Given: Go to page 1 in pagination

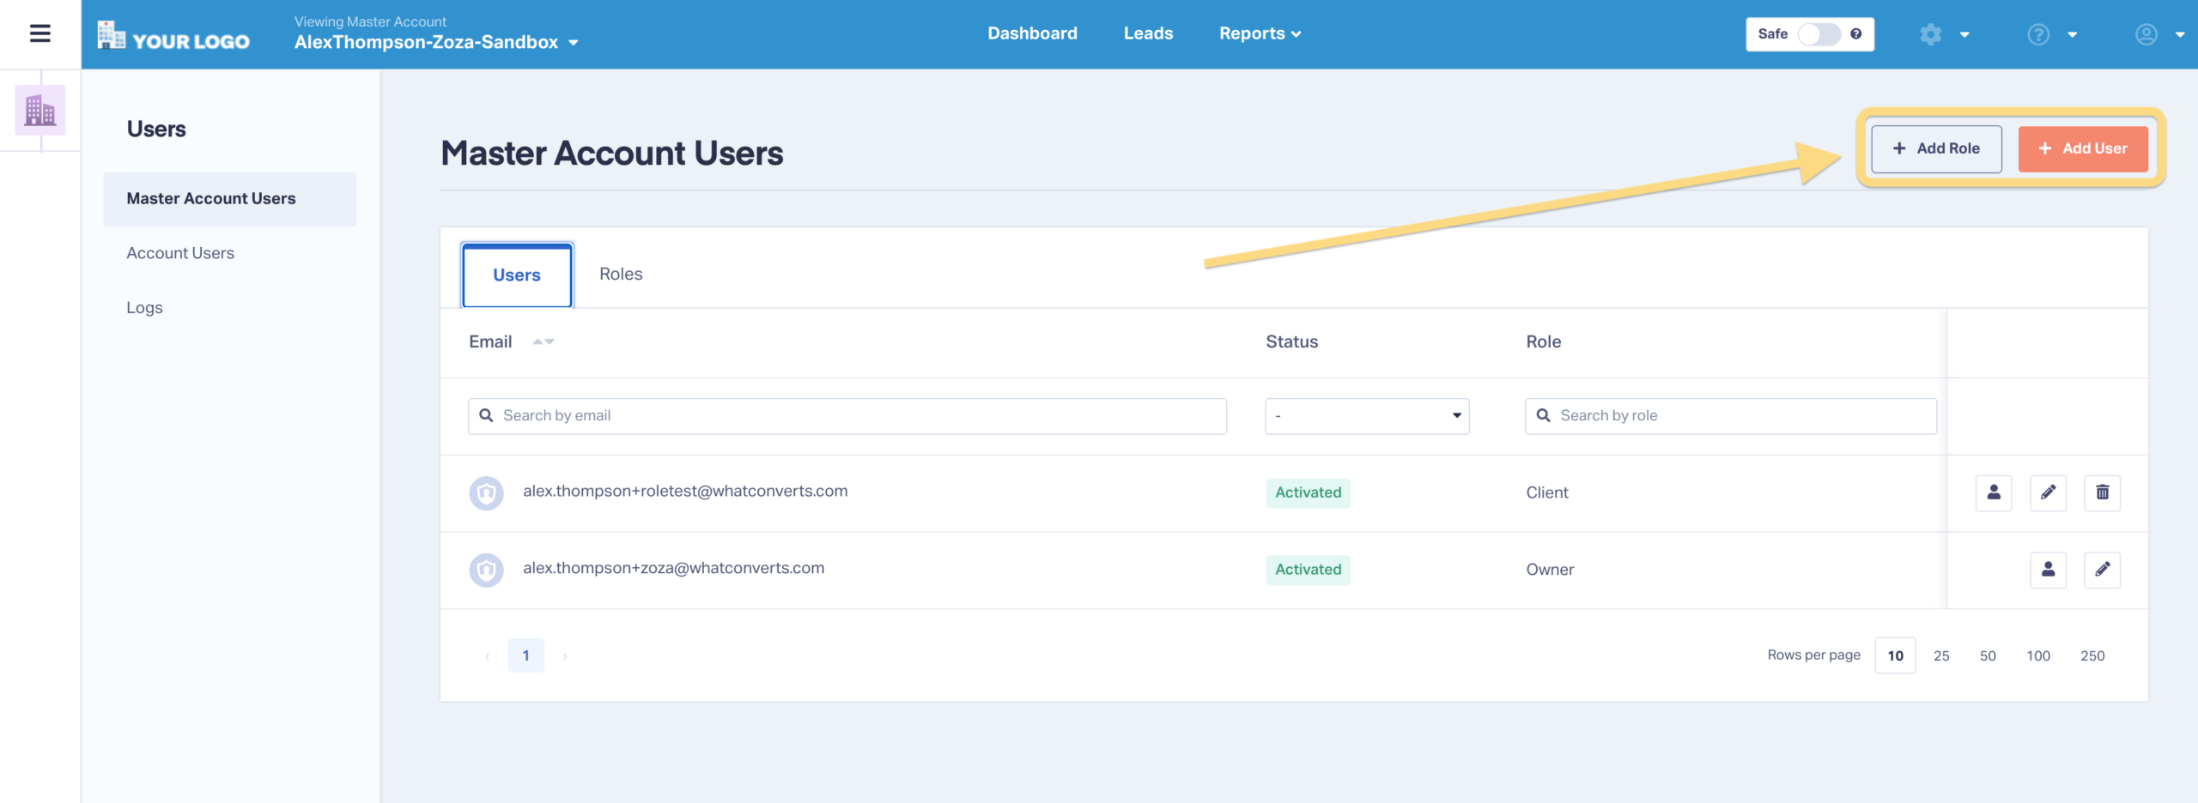Looking at the screenshot, I should (525, 655).
